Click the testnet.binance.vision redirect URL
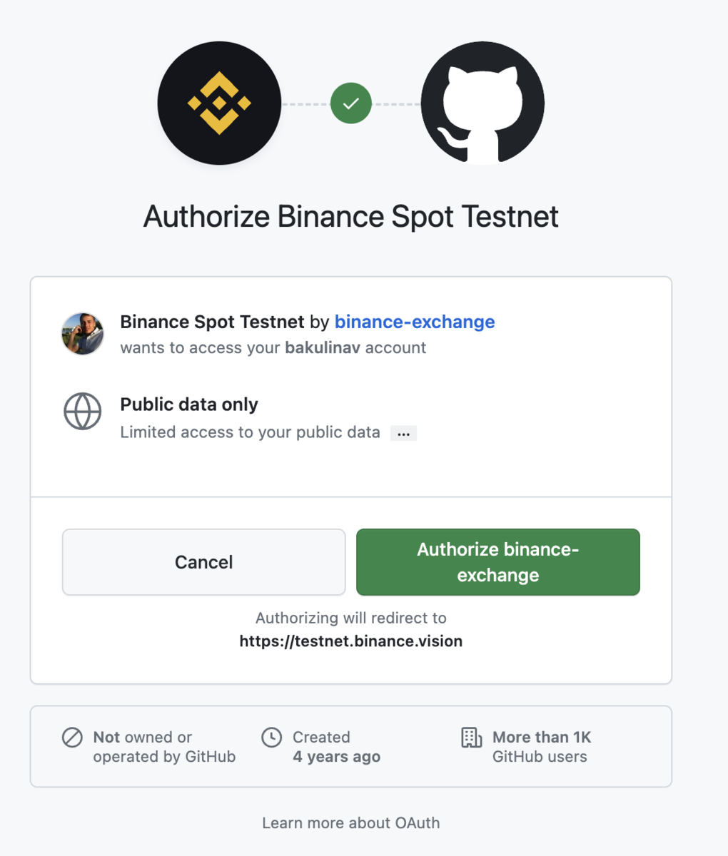The width and height of the screenshot is (728, 856). 350,641
